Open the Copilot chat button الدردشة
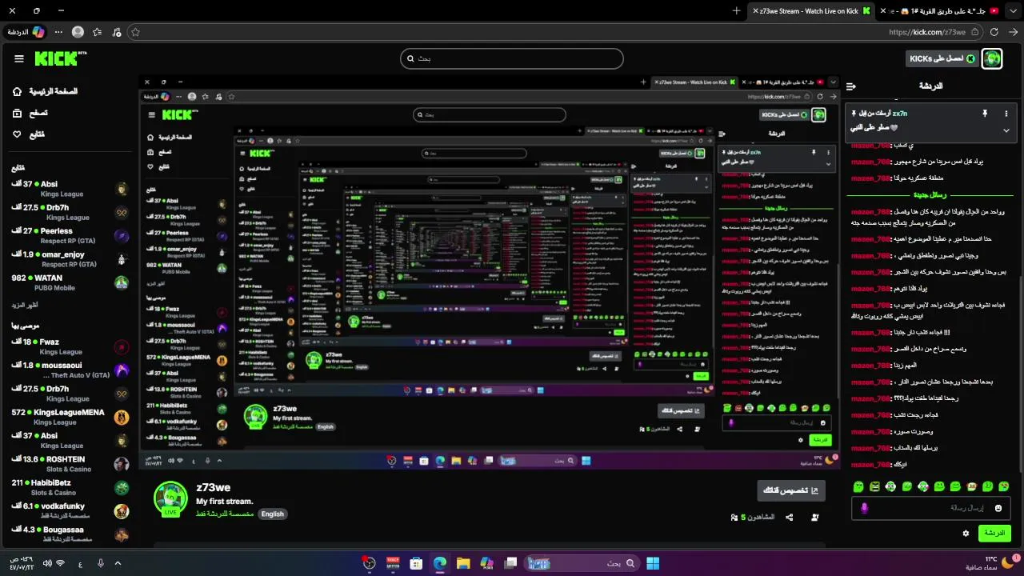The height and width of the screenshot is (576, 1024). pyautogui.click(x=26, y=32)
